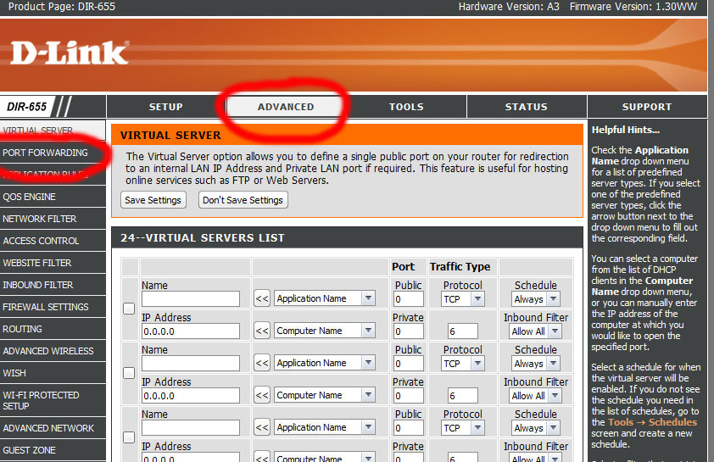Open Advanced Network sidebar item
This screenshot has width=714, height=462.
point(53,428)
